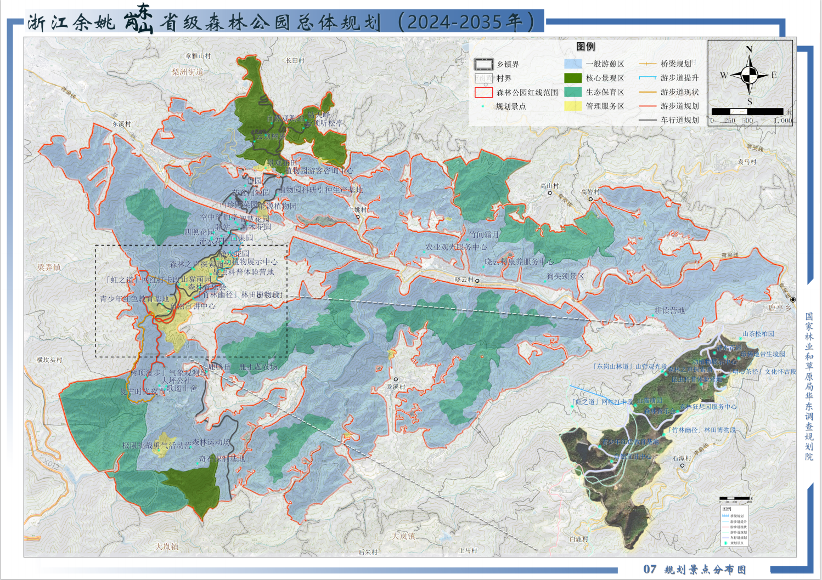Click the 能源植物园 label
The image size is (822, 580).
(x=277, y=206)
